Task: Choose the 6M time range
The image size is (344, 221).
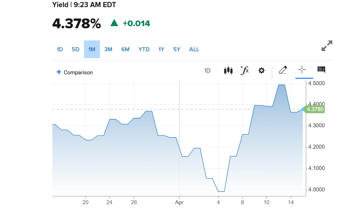Action: (125, 49)
